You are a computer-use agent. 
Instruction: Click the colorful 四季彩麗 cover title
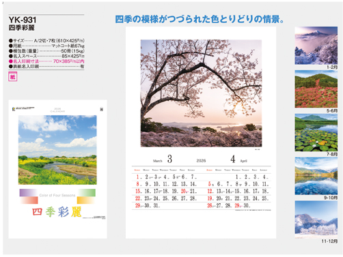point(57,212)
